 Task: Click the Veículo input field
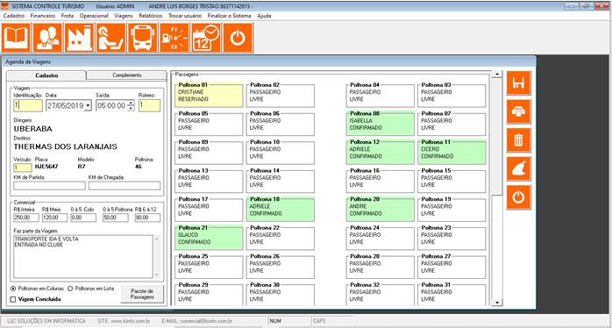[x=22, y=168]
